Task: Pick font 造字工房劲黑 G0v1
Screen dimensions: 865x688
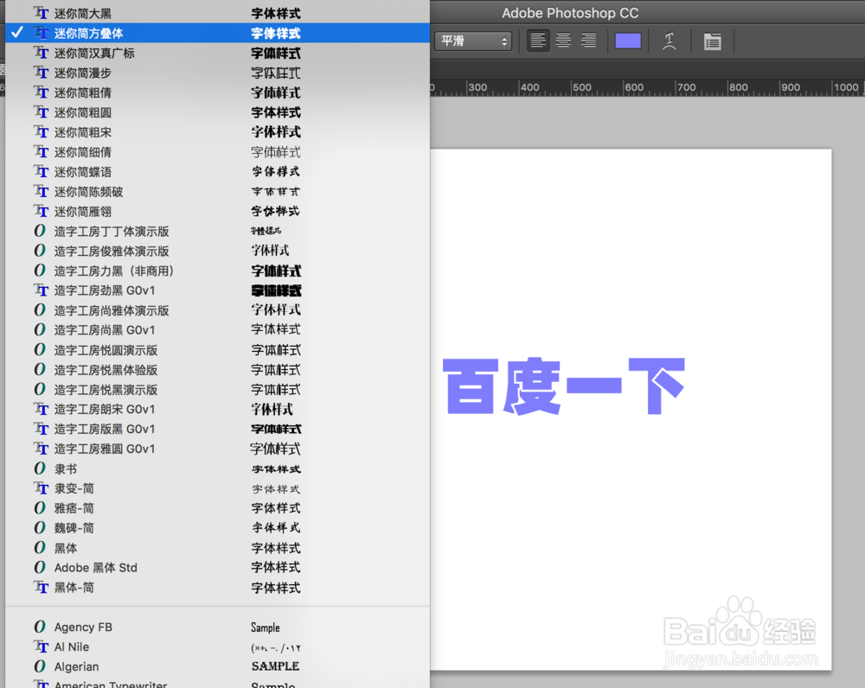Action: [x=217, y=290]
